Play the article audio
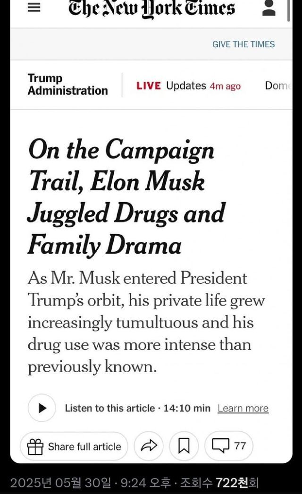302x494 pixels. [42, 408]
